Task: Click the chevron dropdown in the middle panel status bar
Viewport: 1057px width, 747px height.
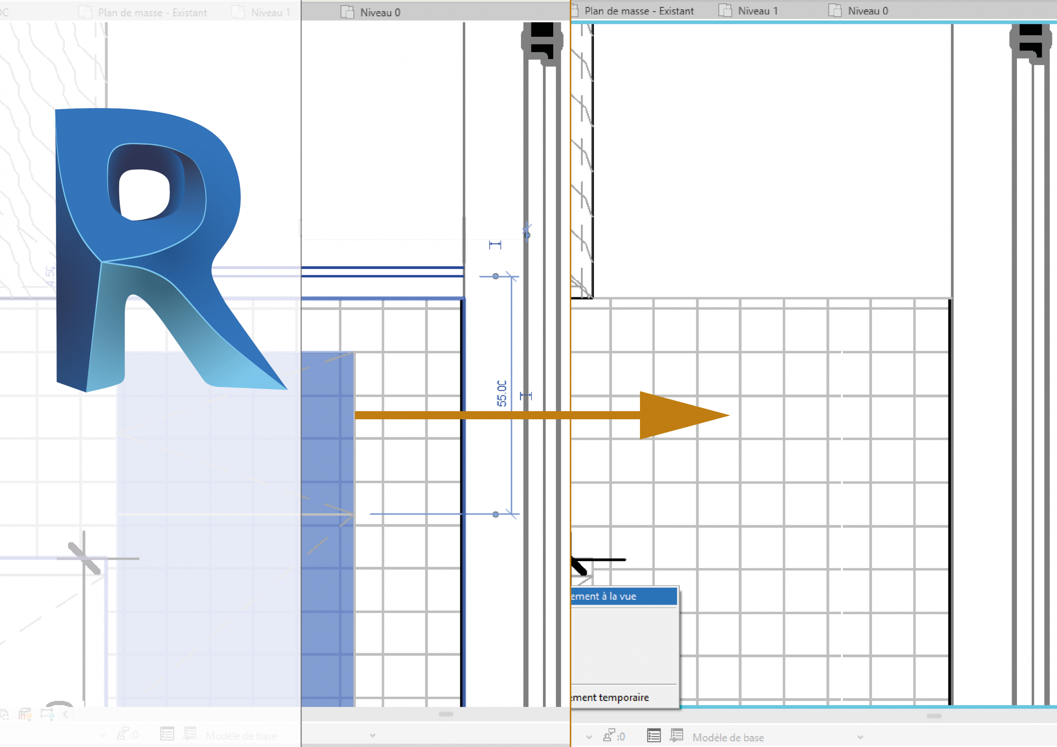Action: click(372, 735)
